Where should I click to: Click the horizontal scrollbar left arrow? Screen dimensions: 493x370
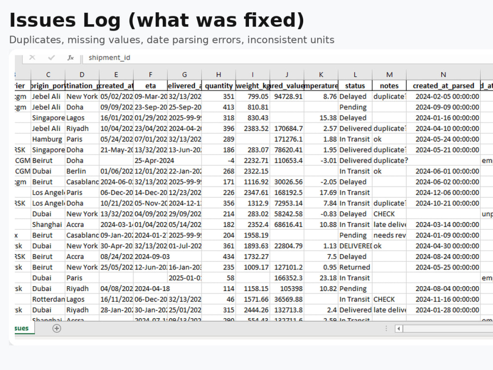399,329
